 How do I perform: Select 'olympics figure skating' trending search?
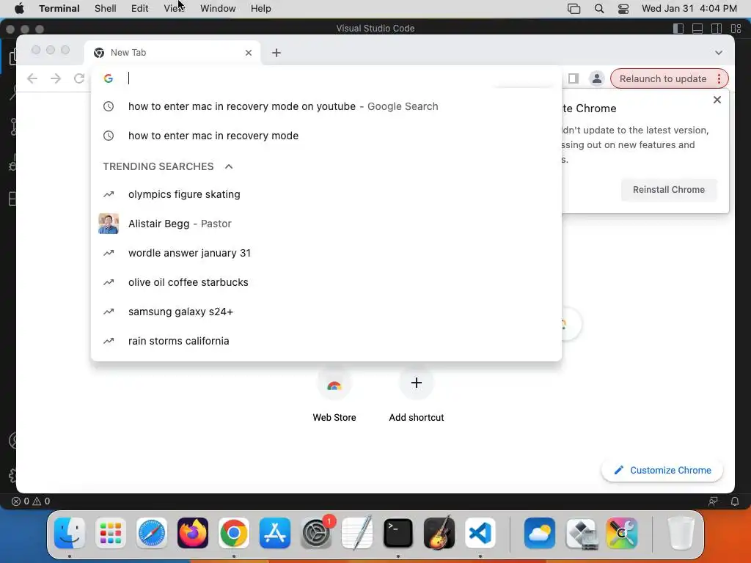[326, 194]
